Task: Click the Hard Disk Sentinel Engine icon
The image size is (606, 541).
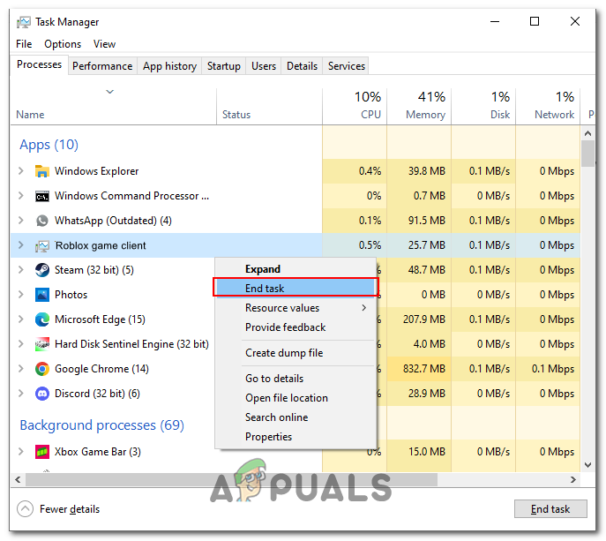Action: point(41,344)
